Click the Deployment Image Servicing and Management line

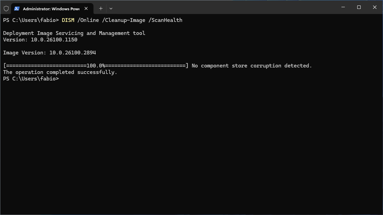click(74, 33)
